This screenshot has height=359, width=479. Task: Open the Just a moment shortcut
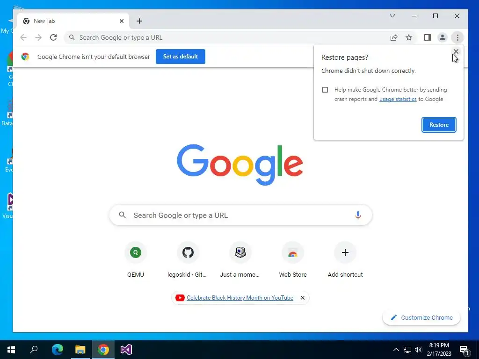pos(240,260)
